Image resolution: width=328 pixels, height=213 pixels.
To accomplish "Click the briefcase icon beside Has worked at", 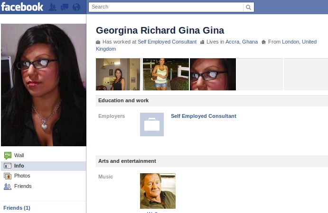I will (x=98, y=42).
